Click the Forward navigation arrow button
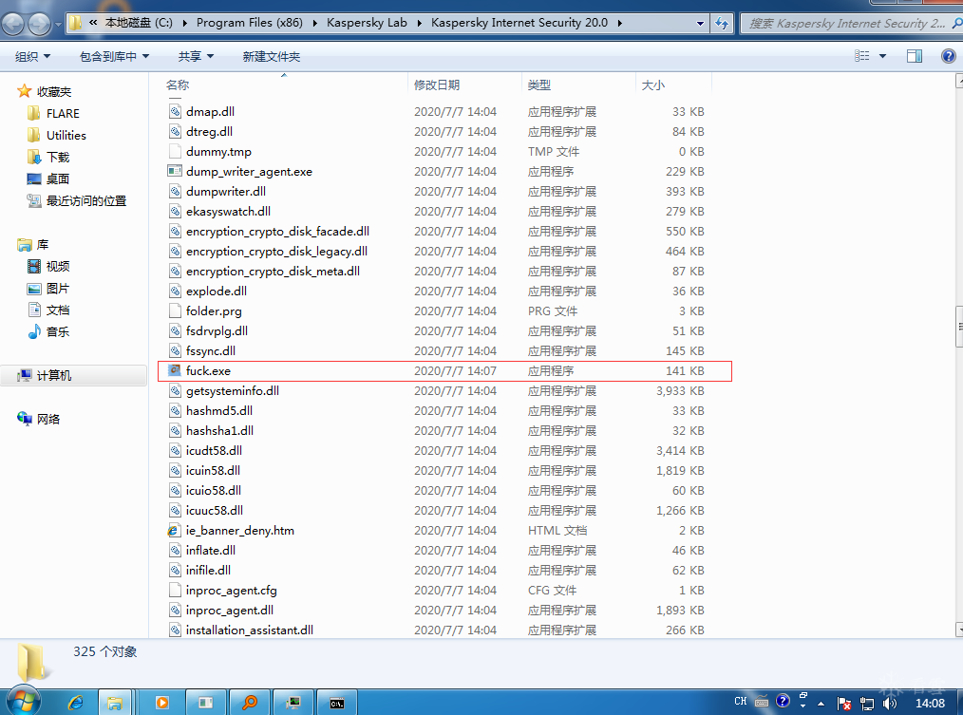This screenshot has width=963, height=715. click(39, 24)
